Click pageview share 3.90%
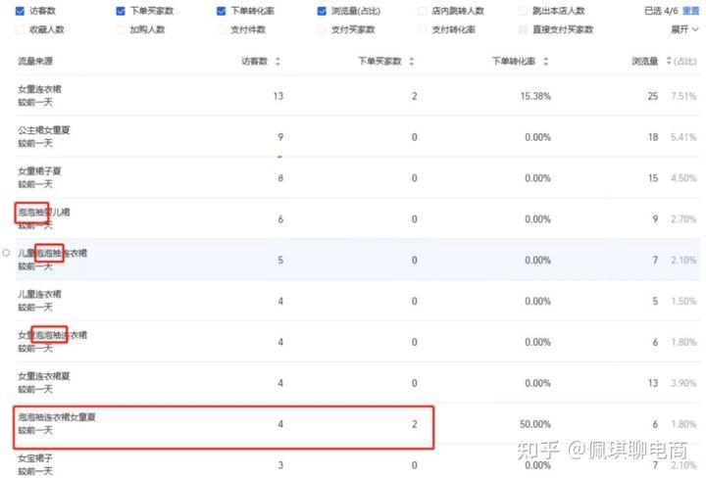 (683, 383)
